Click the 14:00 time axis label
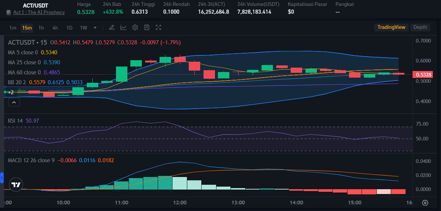 (297, 203)
